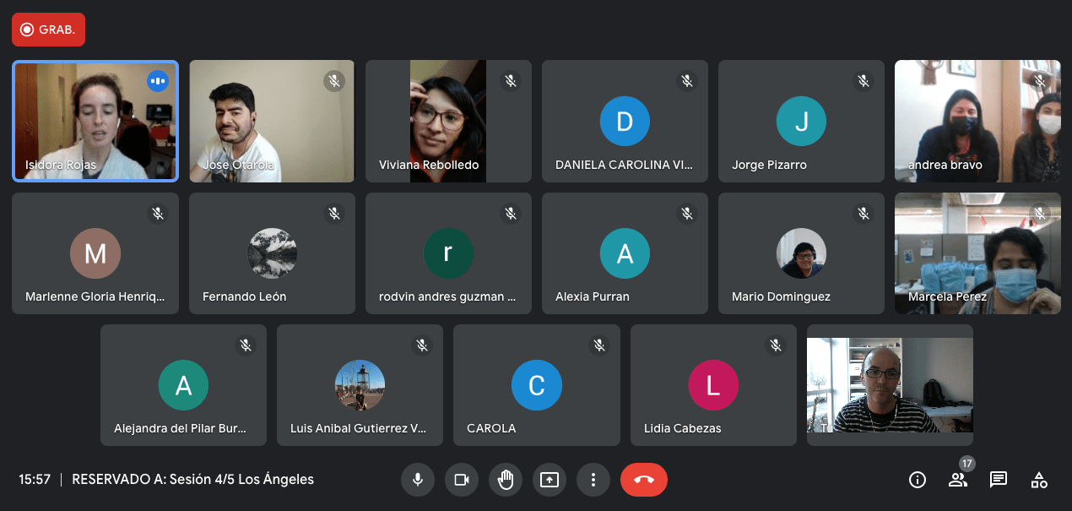Click the A avatar of Alexia Purran
The image size is (1072, 511).
click(625, 253)
